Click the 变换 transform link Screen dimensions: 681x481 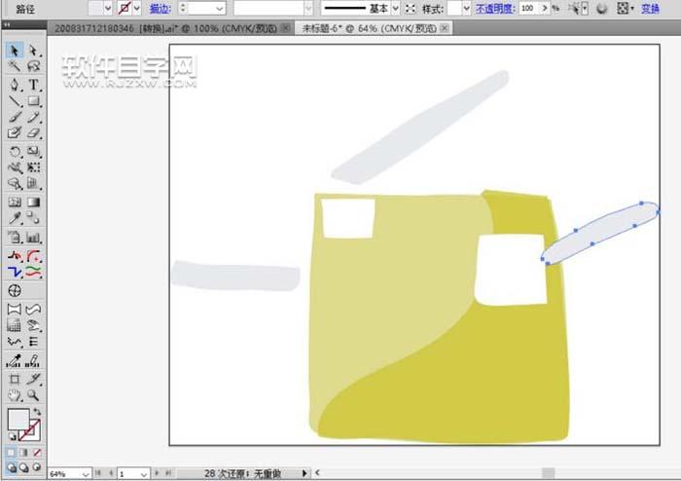coord(650,8)
